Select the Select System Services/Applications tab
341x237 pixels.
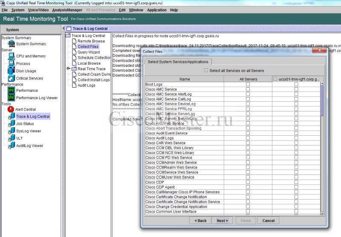click(x=178, y=62)
